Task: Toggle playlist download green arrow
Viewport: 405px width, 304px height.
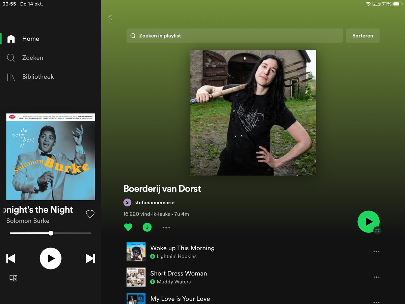Action: coord(147,227)
